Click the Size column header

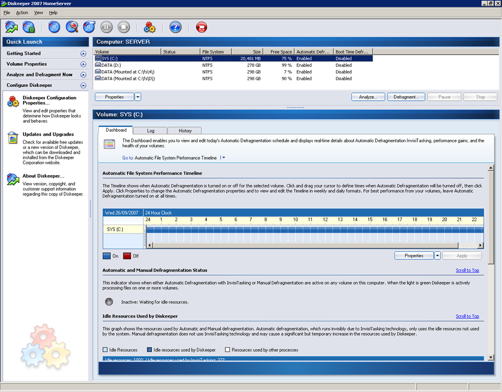pyautogui.click(x=248, y=52)
